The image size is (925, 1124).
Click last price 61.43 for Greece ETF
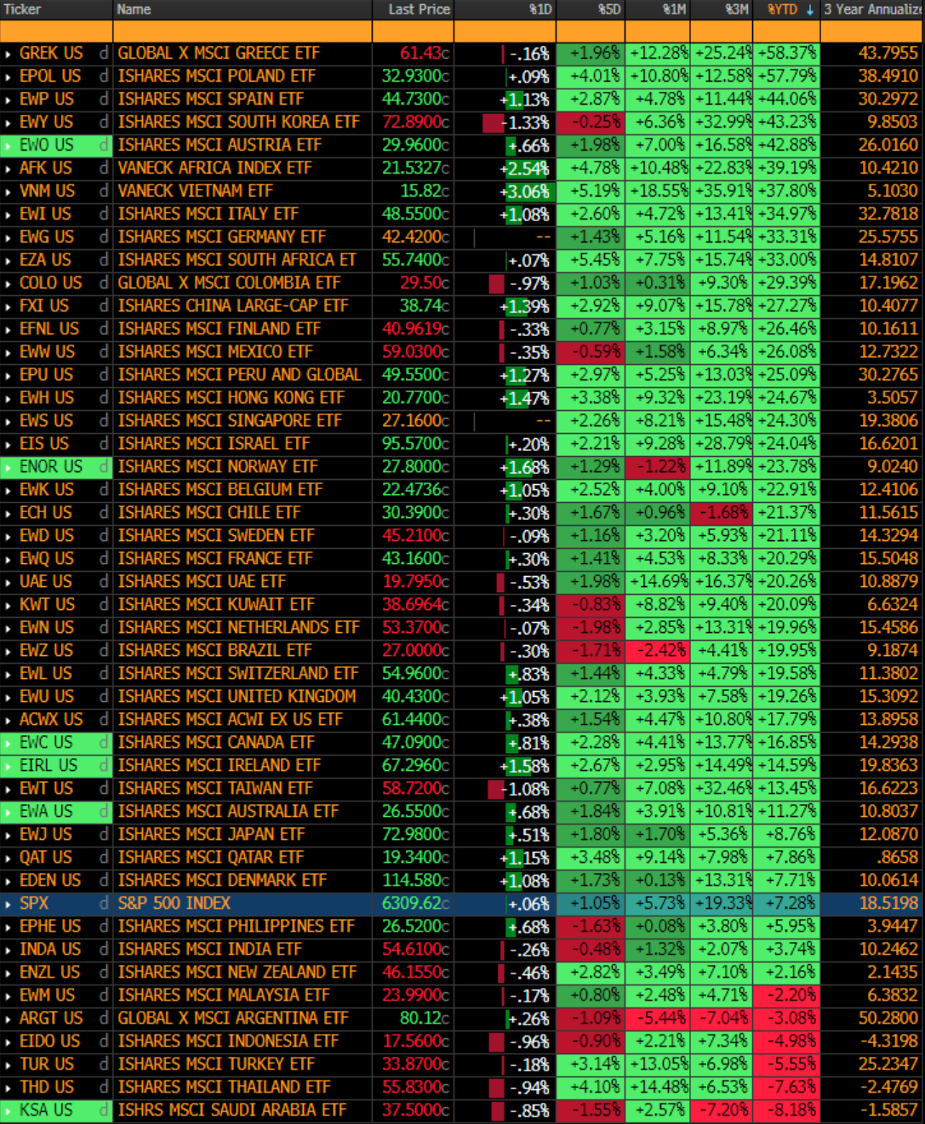(x=425, y=54)
